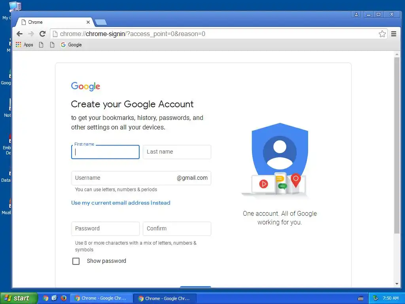405x304 pixels.
Task: Click the address bar URL
Action: [132, 34]
